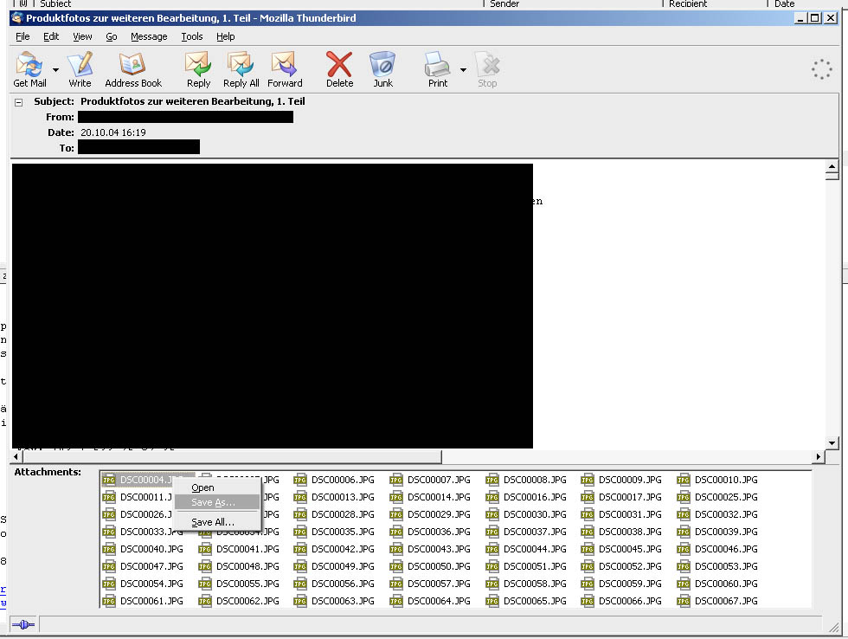Click horizontal scrollbar right arrow
848x639 pixels.
[819, 456]
